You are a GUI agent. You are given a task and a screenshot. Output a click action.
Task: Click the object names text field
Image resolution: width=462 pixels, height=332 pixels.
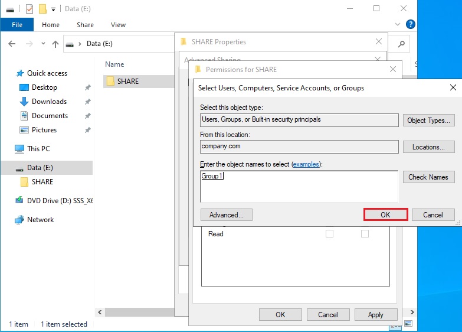299,186
